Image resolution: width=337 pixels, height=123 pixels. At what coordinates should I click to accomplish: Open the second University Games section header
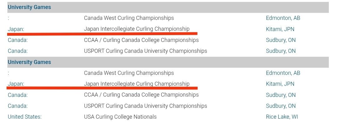(29, 62)
